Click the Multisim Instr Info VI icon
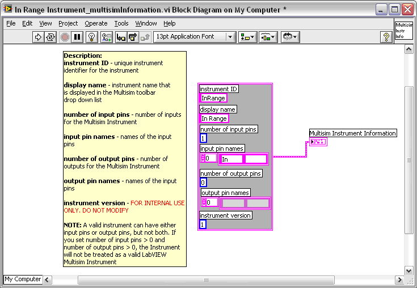Viewport: 417px width, 288px height. (x=403, y=31)
